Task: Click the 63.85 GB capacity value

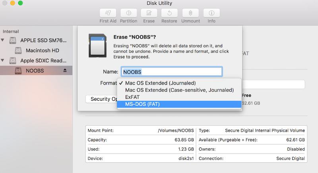Action: (x=184, y=140)
